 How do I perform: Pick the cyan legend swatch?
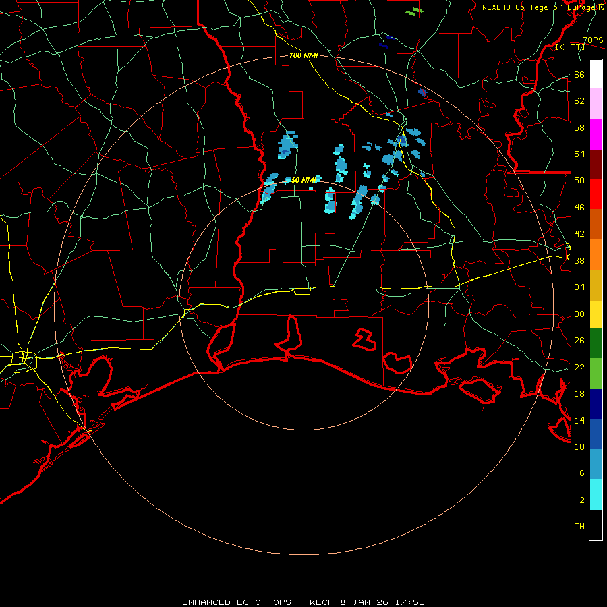coord(596,494)
